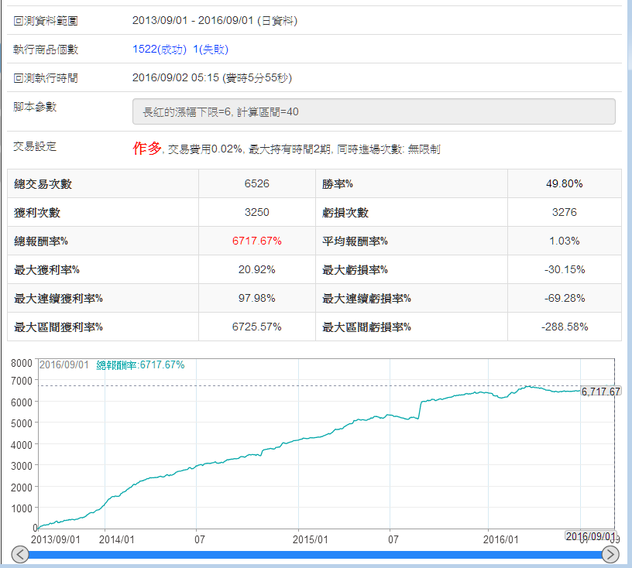632x568 pixels.
Task: Click the right arrow of chart scroller
Action: [610, 554]
